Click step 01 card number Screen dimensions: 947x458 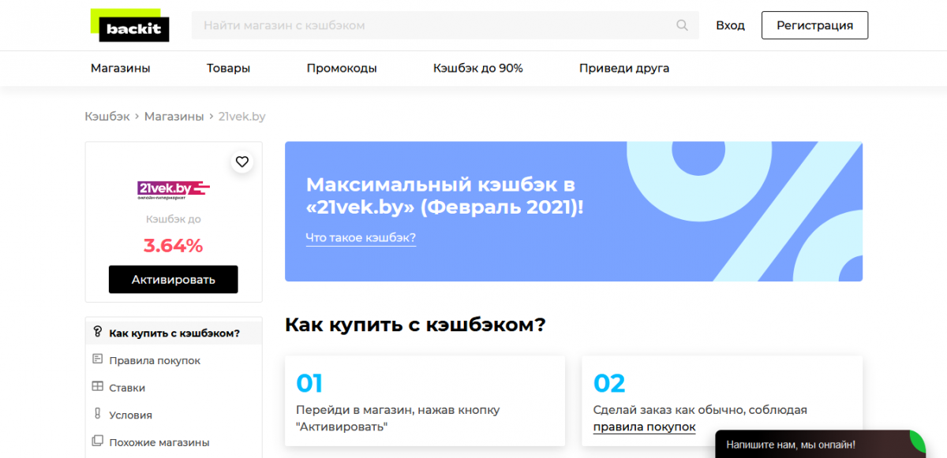click(309, 384)
